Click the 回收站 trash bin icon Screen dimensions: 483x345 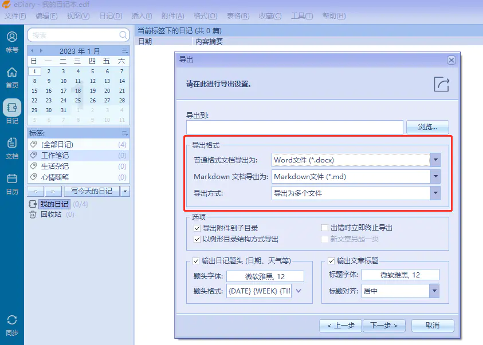32,215
